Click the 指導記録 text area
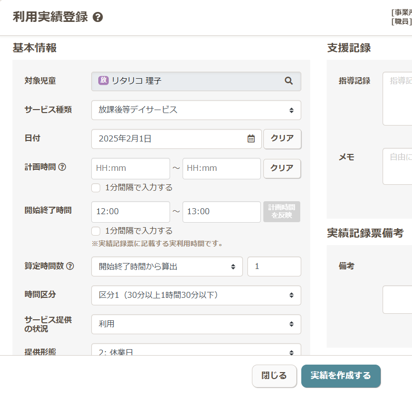Image resolution: width=412 pixels, height=393 pixels. [398, 99]
